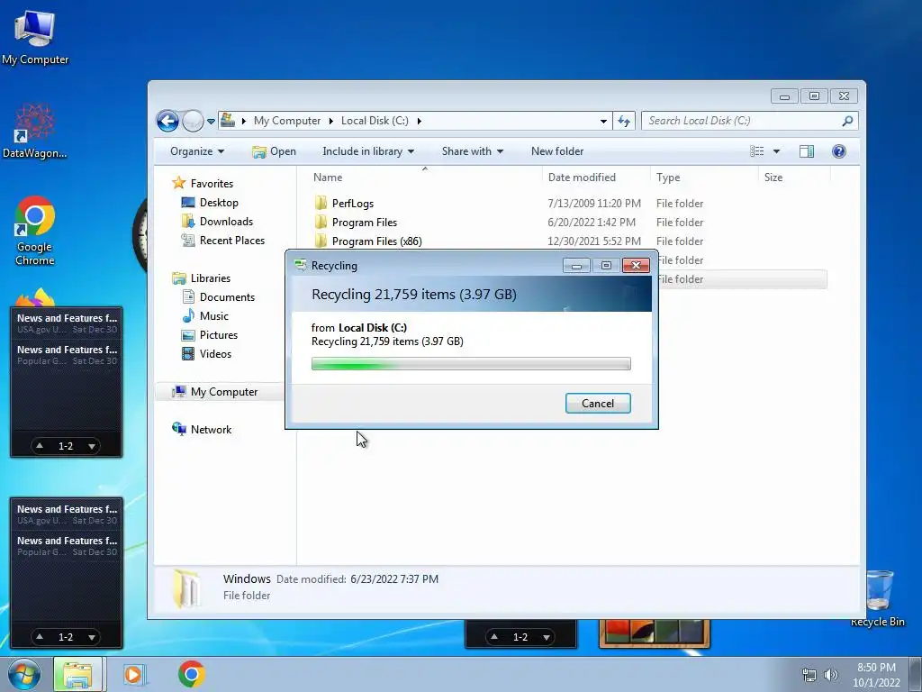Click My Computer in the breadcrumb path

[287, 121]
